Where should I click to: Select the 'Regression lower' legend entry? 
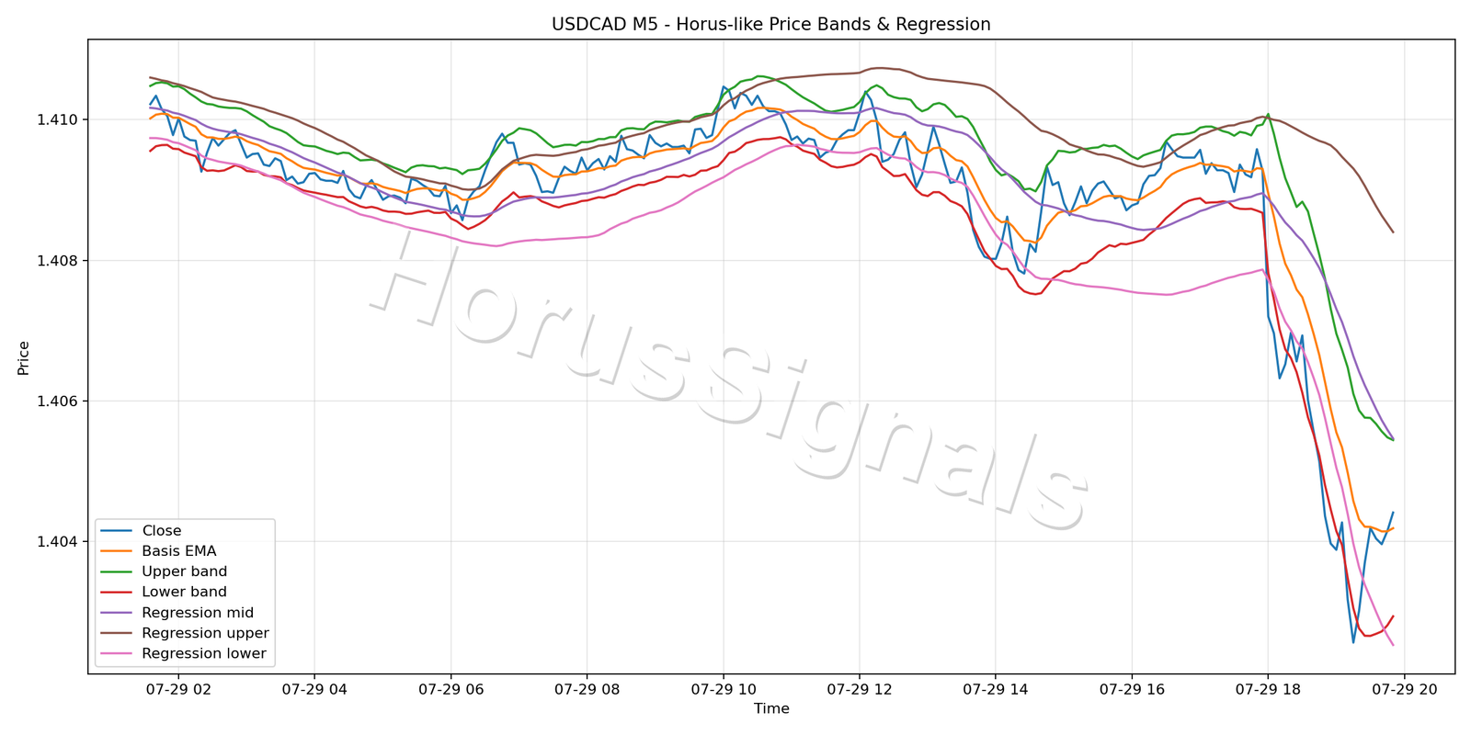[x=184, y=654]
